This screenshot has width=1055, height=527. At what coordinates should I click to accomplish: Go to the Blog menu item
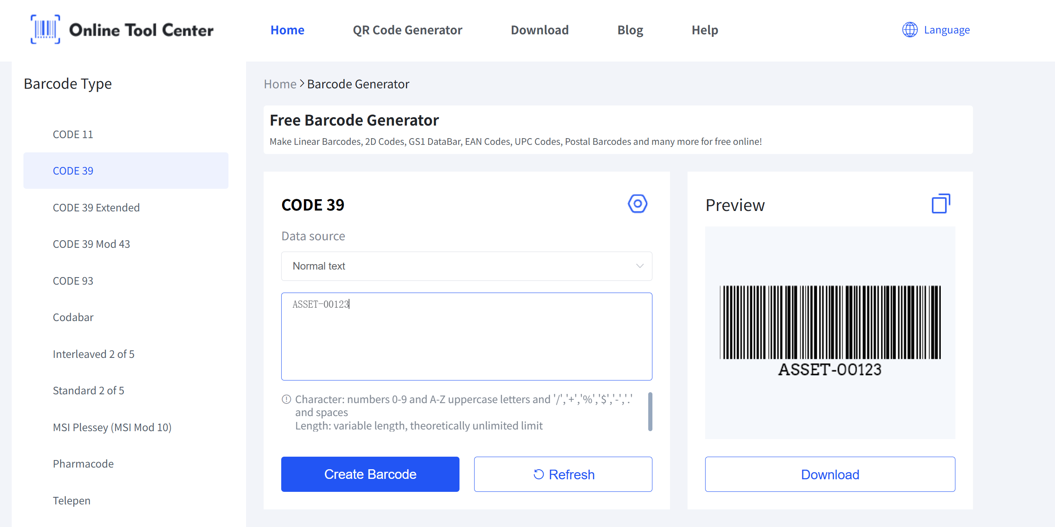point(630,30)
